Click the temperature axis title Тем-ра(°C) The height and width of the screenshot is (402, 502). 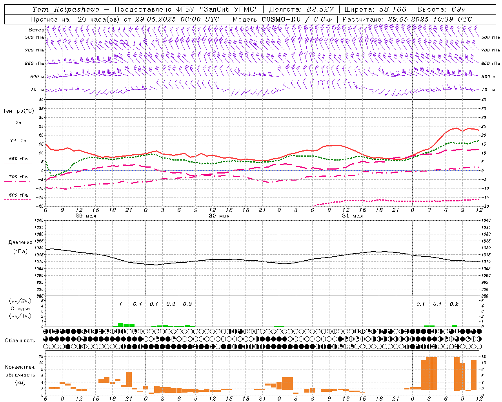pyautogui.click(x=19, y=111)
